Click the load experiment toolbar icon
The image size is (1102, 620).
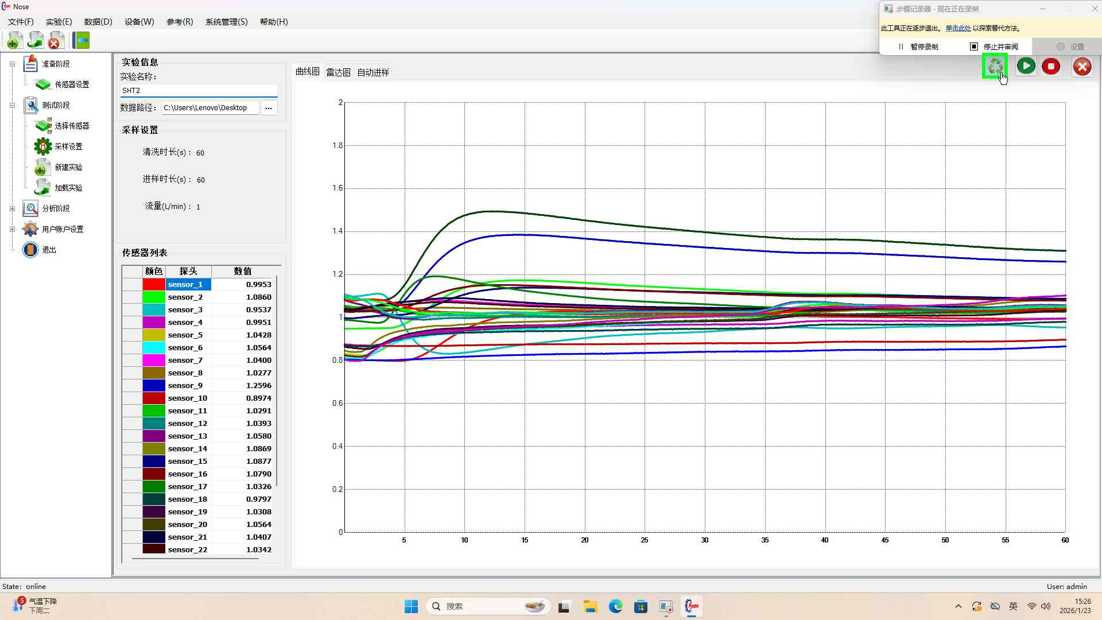36,40
